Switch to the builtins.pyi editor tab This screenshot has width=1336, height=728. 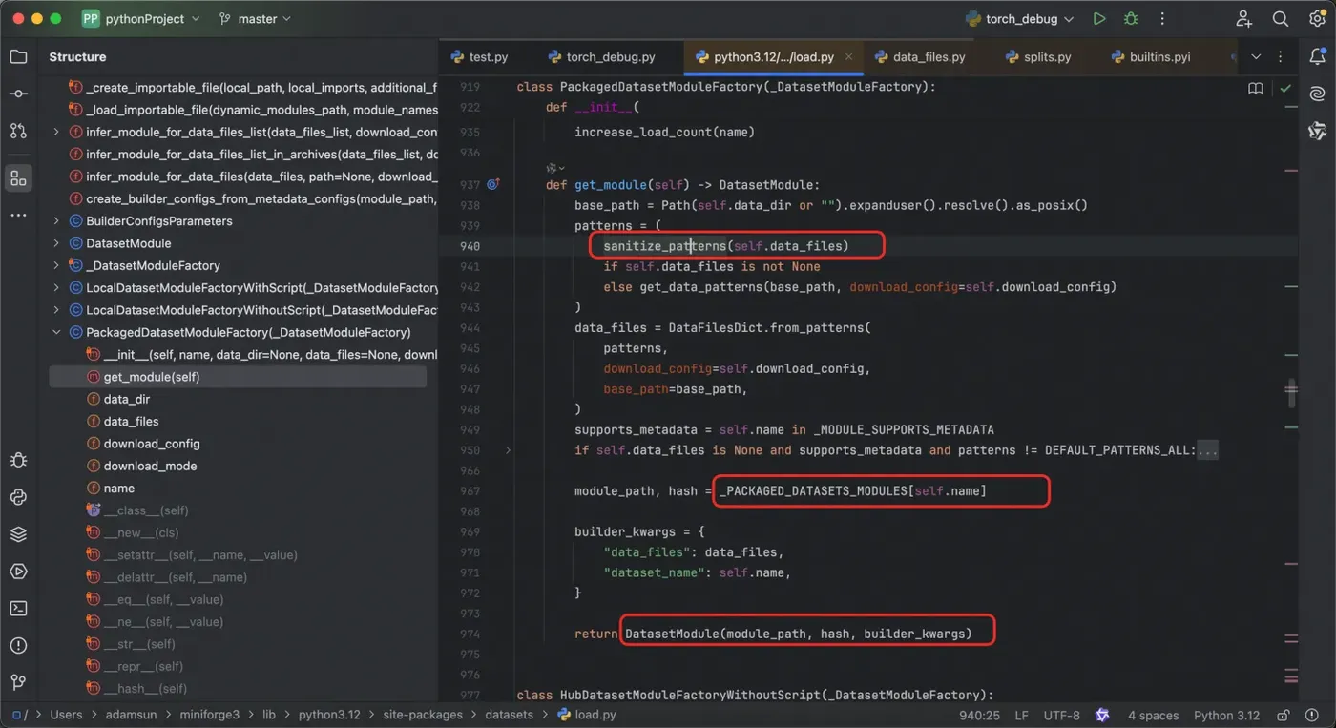coord(1151,57)
